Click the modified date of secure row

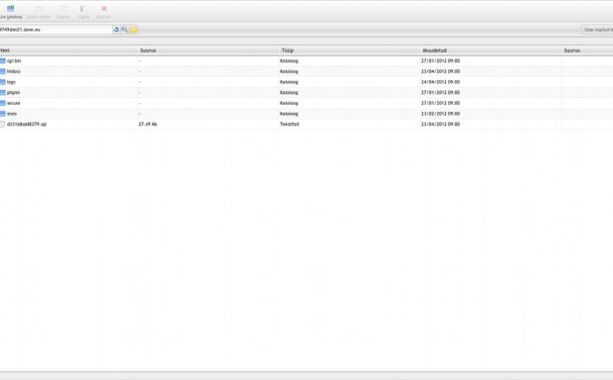(x=440, y=103)
